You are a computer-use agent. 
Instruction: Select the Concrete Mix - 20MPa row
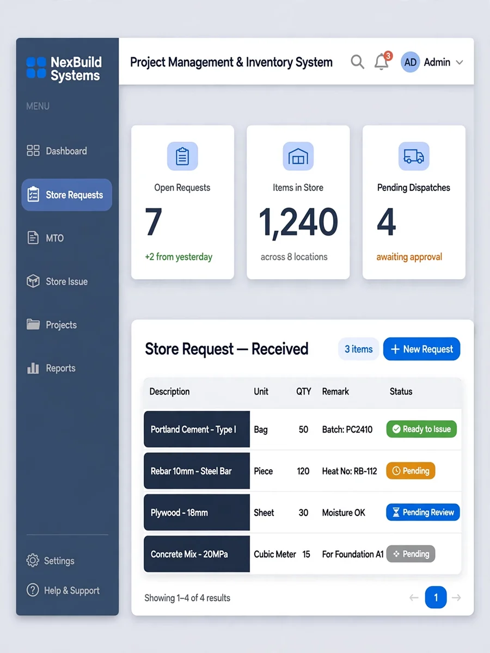point(302,554)
